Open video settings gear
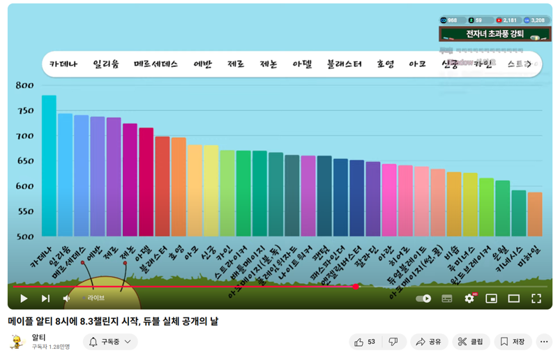This screenshot has width=558, height=353. 469,298
